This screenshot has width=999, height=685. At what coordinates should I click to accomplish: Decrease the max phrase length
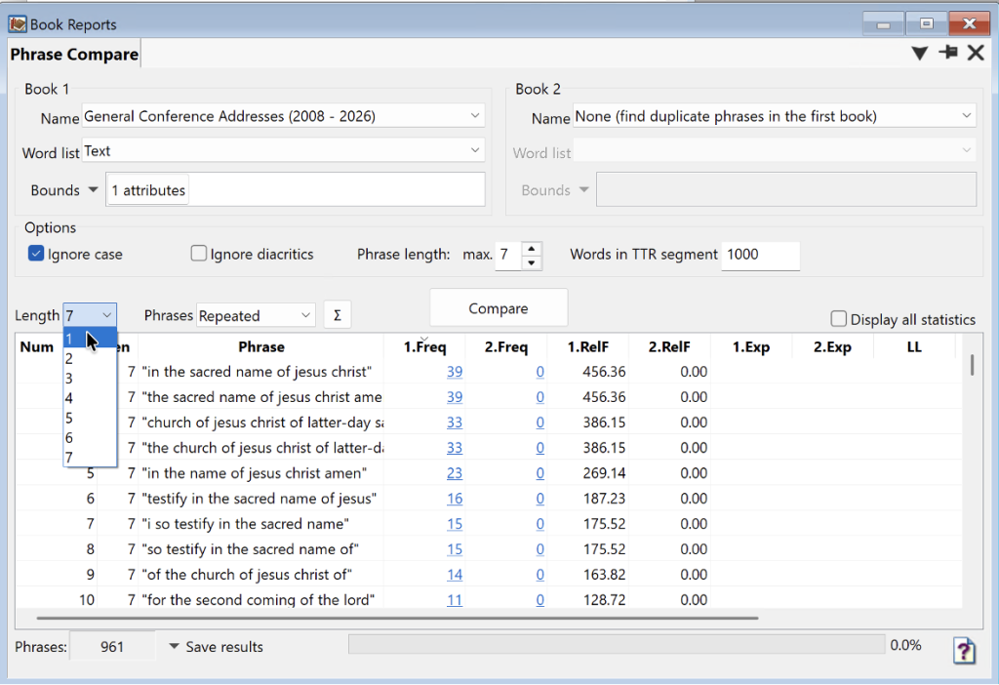[x=532, y=262]
